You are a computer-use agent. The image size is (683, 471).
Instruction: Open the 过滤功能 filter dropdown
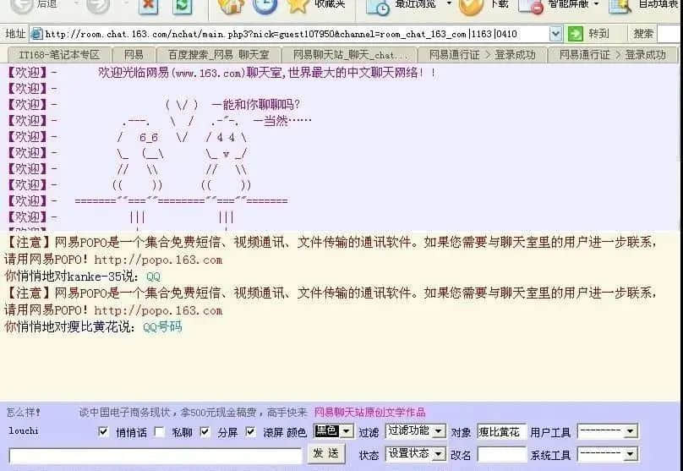point(414,431)
